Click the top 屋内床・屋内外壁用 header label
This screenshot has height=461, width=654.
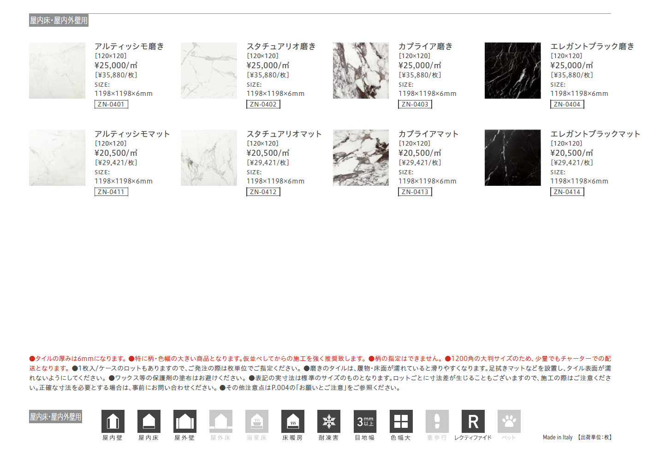point(59,20)
